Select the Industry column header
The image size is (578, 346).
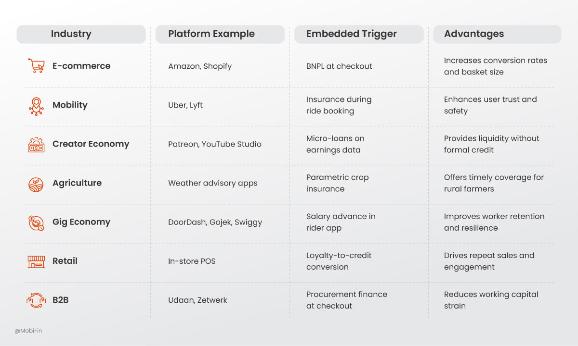[x=81, y=34]
